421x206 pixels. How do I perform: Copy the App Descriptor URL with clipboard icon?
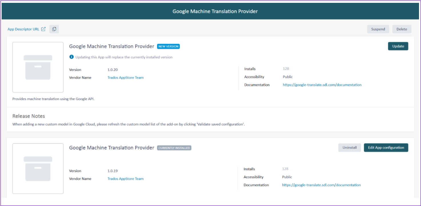tap(54, 29)
